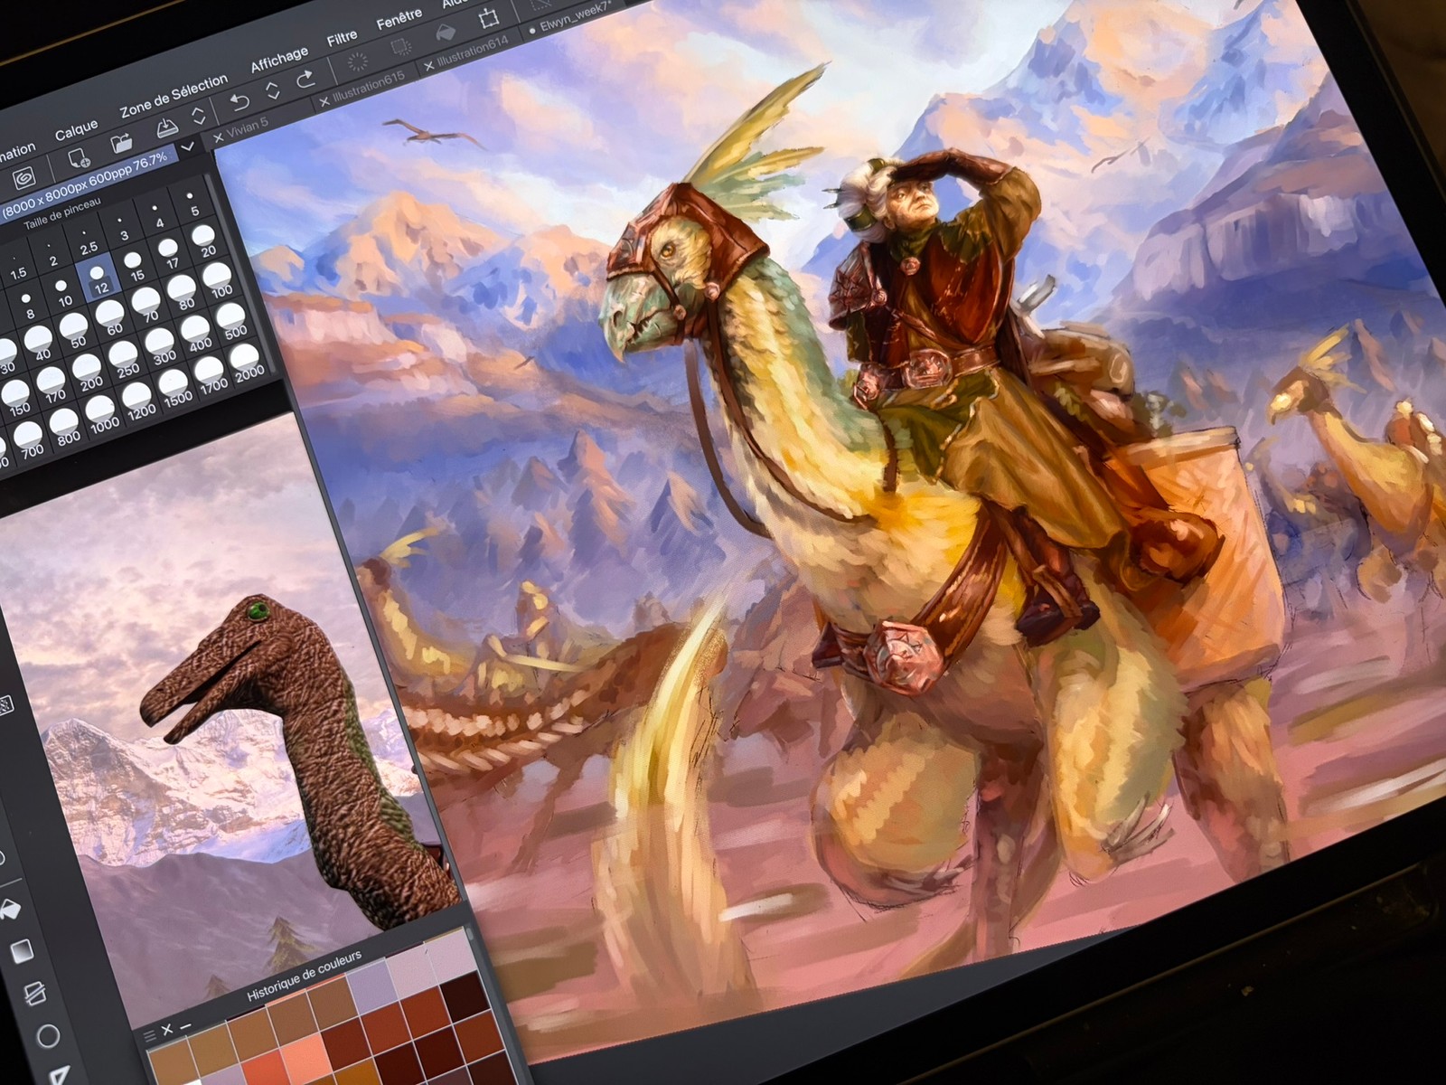Minimize the Historique de couleurs panel
Viewport: 1446px width, 1085px height.
(185, 1026)
